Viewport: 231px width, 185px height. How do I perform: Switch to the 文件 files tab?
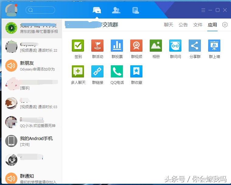(x=198, y=25)
